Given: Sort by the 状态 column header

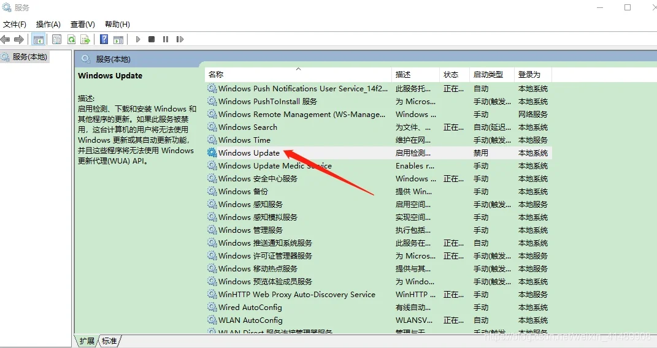Looking at the screenshot, I should point(454,75).
